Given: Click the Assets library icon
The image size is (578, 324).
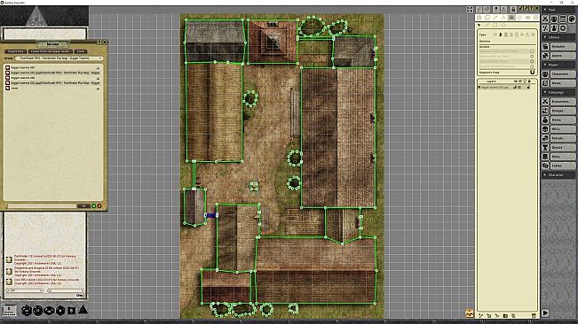Looking at the screenshot, I should coord(545,56).
